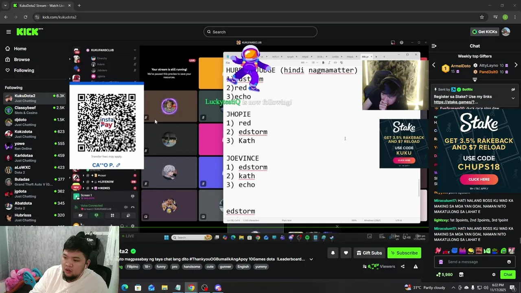Share the stream via share icon

403,267
